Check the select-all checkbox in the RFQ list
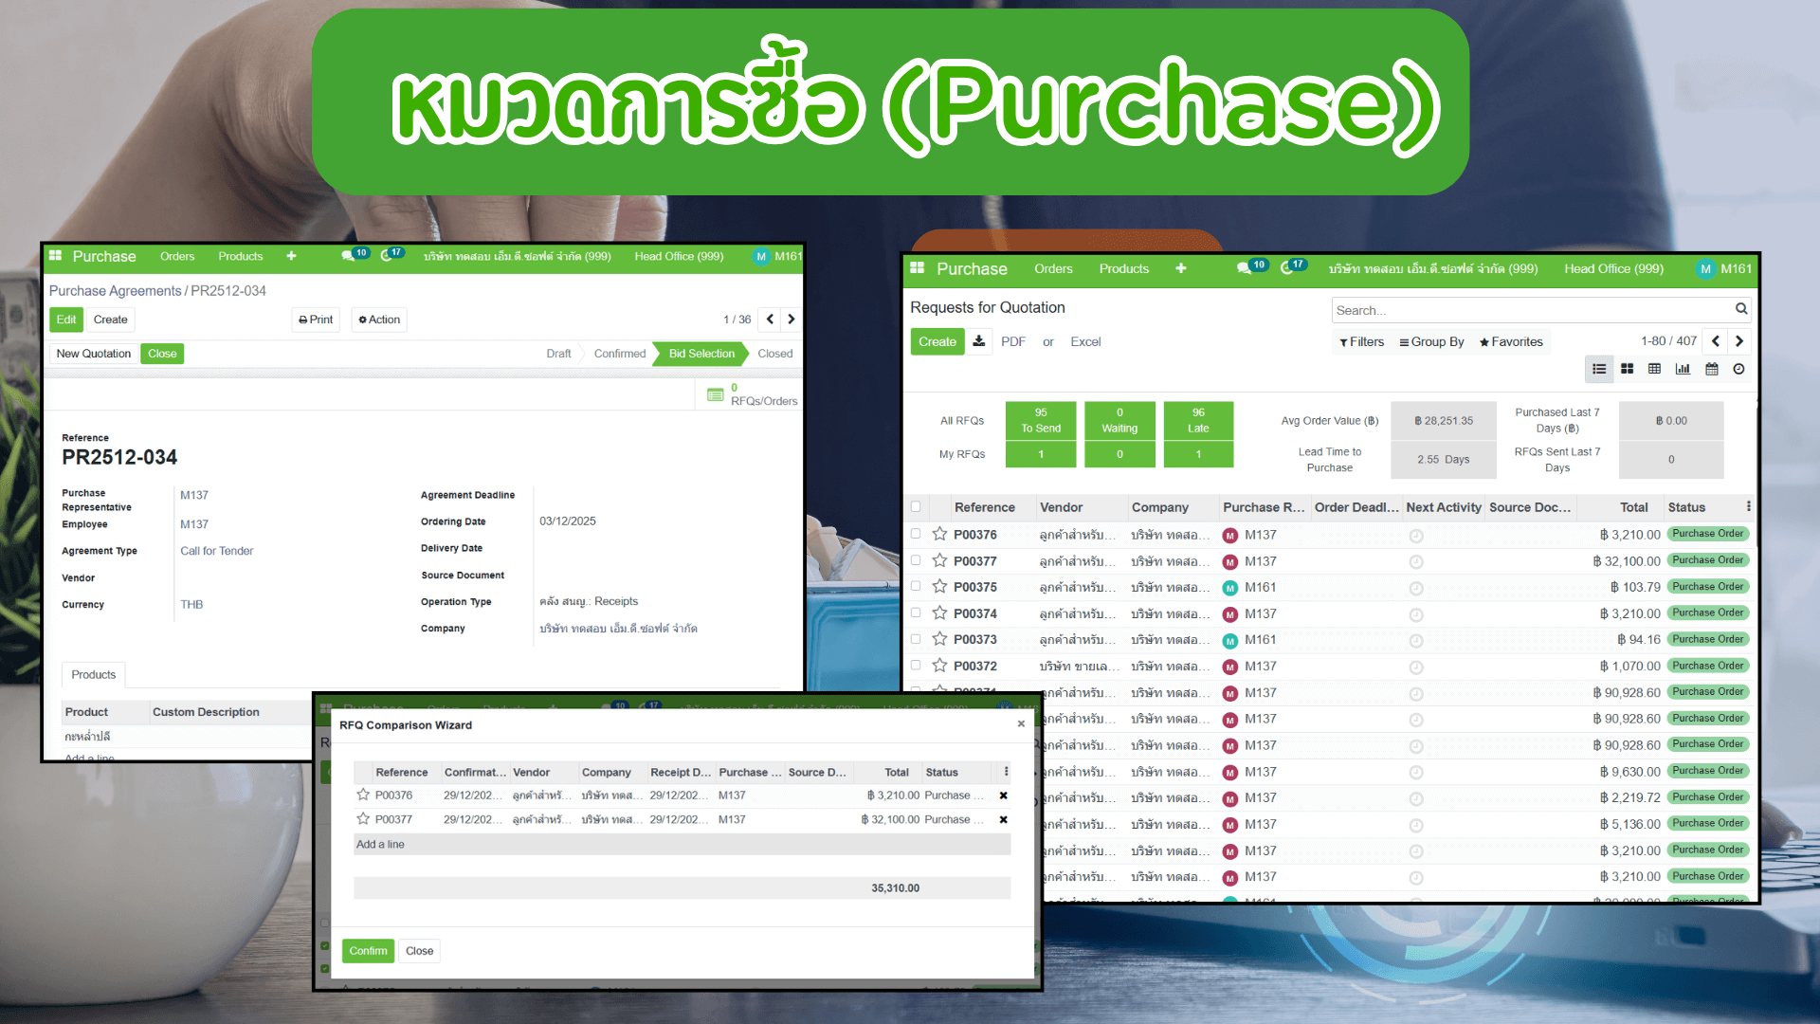This screenshot has width=1820, height=1024. pyautogui.click(x=916, y=507)
